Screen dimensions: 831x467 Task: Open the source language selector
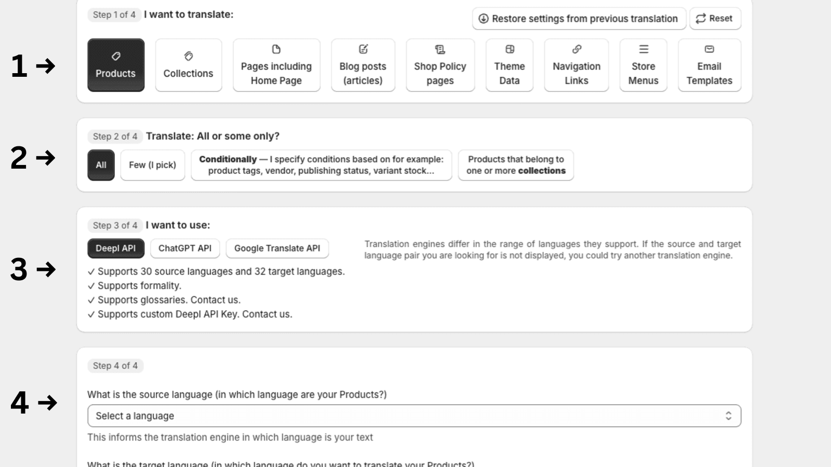point(414,415)
